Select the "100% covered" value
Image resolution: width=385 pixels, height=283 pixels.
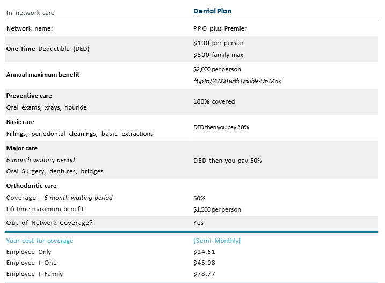pyautogui.click(x=214, y=101)
